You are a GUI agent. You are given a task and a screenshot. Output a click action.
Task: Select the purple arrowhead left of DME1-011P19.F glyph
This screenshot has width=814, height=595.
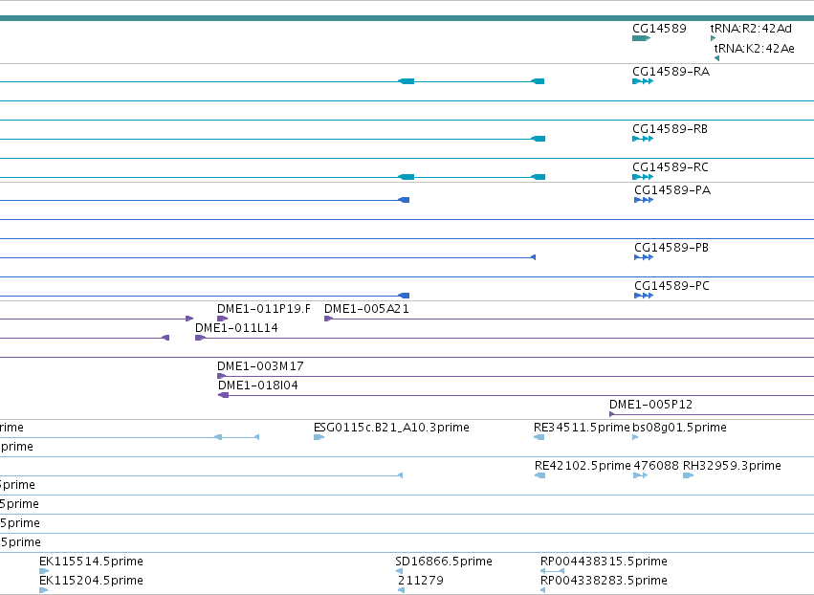coord(189,319)
